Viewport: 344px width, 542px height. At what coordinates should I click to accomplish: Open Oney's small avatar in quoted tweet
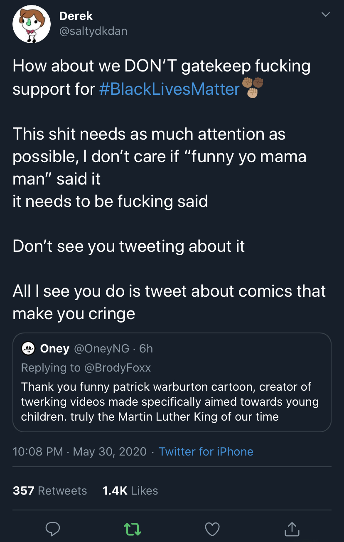(x=28, y=348)
